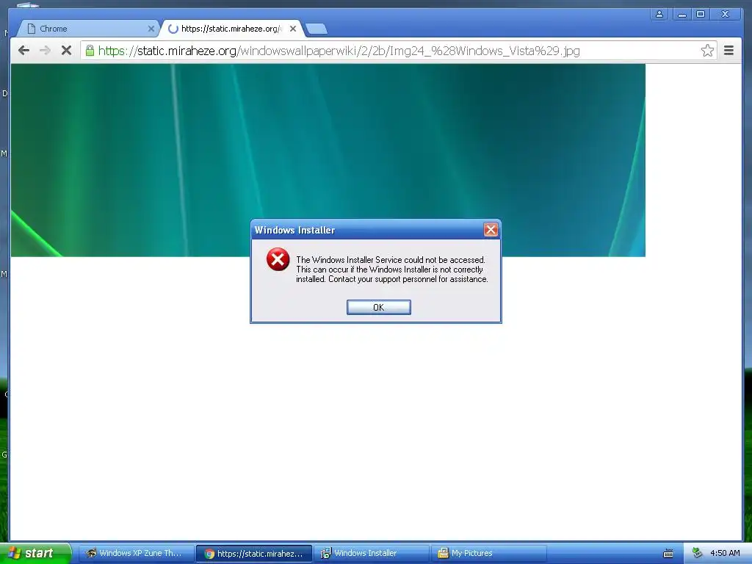
Task: Close the Chrome tab
Action: [x=151, y=29]
